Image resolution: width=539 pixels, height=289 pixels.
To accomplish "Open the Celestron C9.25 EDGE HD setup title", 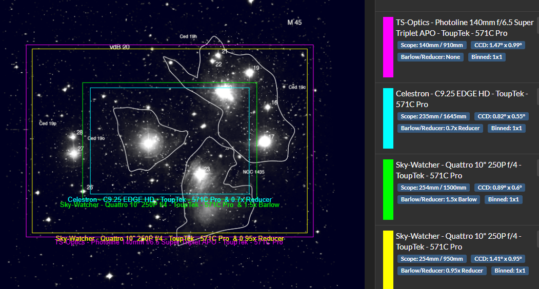I will click(462, 99).
